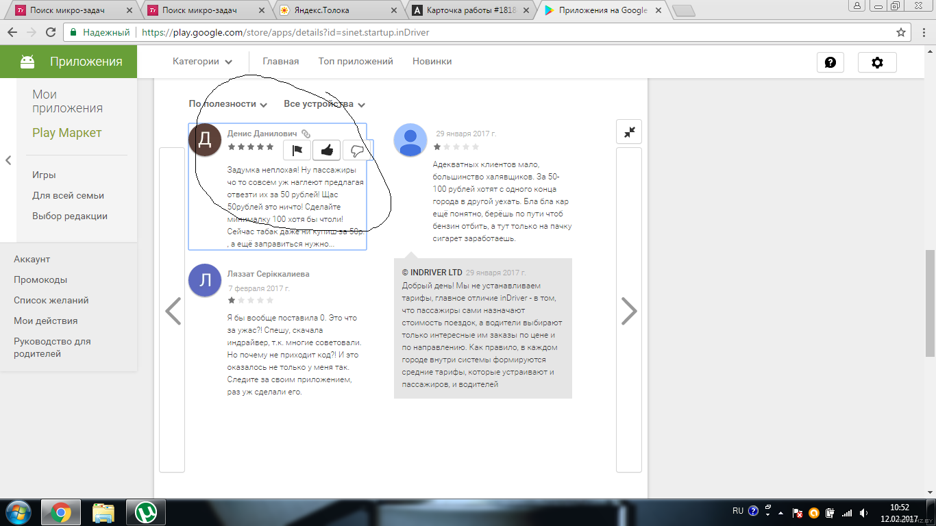Mark Денис Данилович's review as unhelpful

[x=356, y=150]
